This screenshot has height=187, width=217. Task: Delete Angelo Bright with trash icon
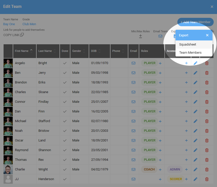click(207, 63)
